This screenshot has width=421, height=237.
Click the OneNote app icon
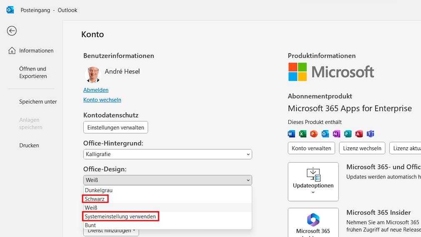(336, 134)
